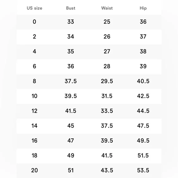178x178 pixels.
Task: Select waist value 26 in size 2 row
Action: [107, 37]
